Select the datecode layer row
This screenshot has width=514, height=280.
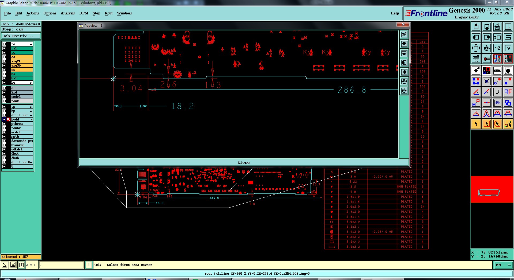click(x=22, y=141)
